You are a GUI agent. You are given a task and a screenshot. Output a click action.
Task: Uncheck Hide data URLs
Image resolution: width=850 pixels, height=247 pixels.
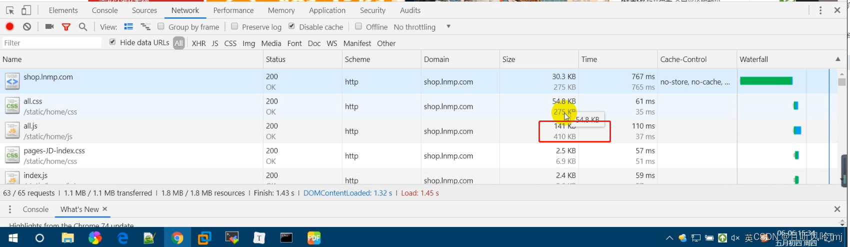click(x=112, y=42)
